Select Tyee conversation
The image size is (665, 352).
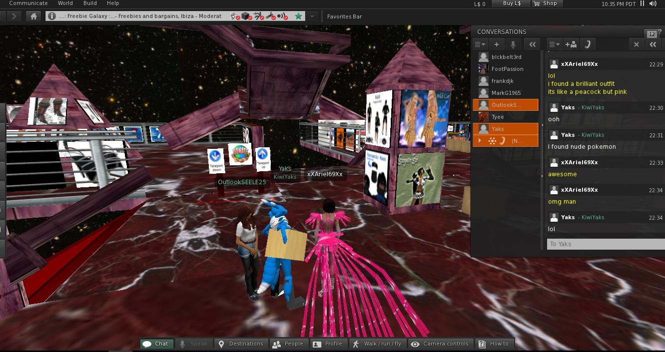[x=506, y=117]
